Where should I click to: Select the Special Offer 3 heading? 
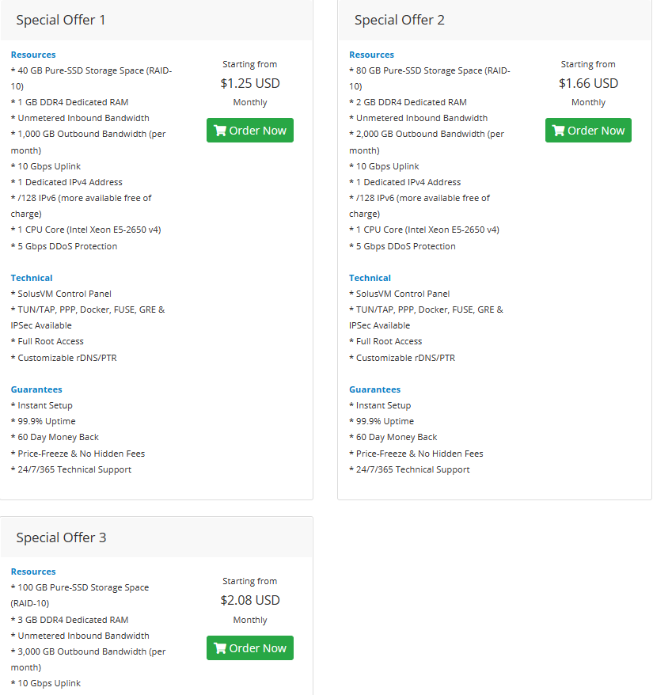pyautogui.click(x=61, y=537)
